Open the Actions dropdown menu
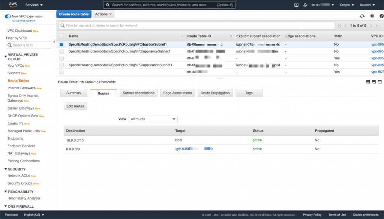 click(103, 14)
